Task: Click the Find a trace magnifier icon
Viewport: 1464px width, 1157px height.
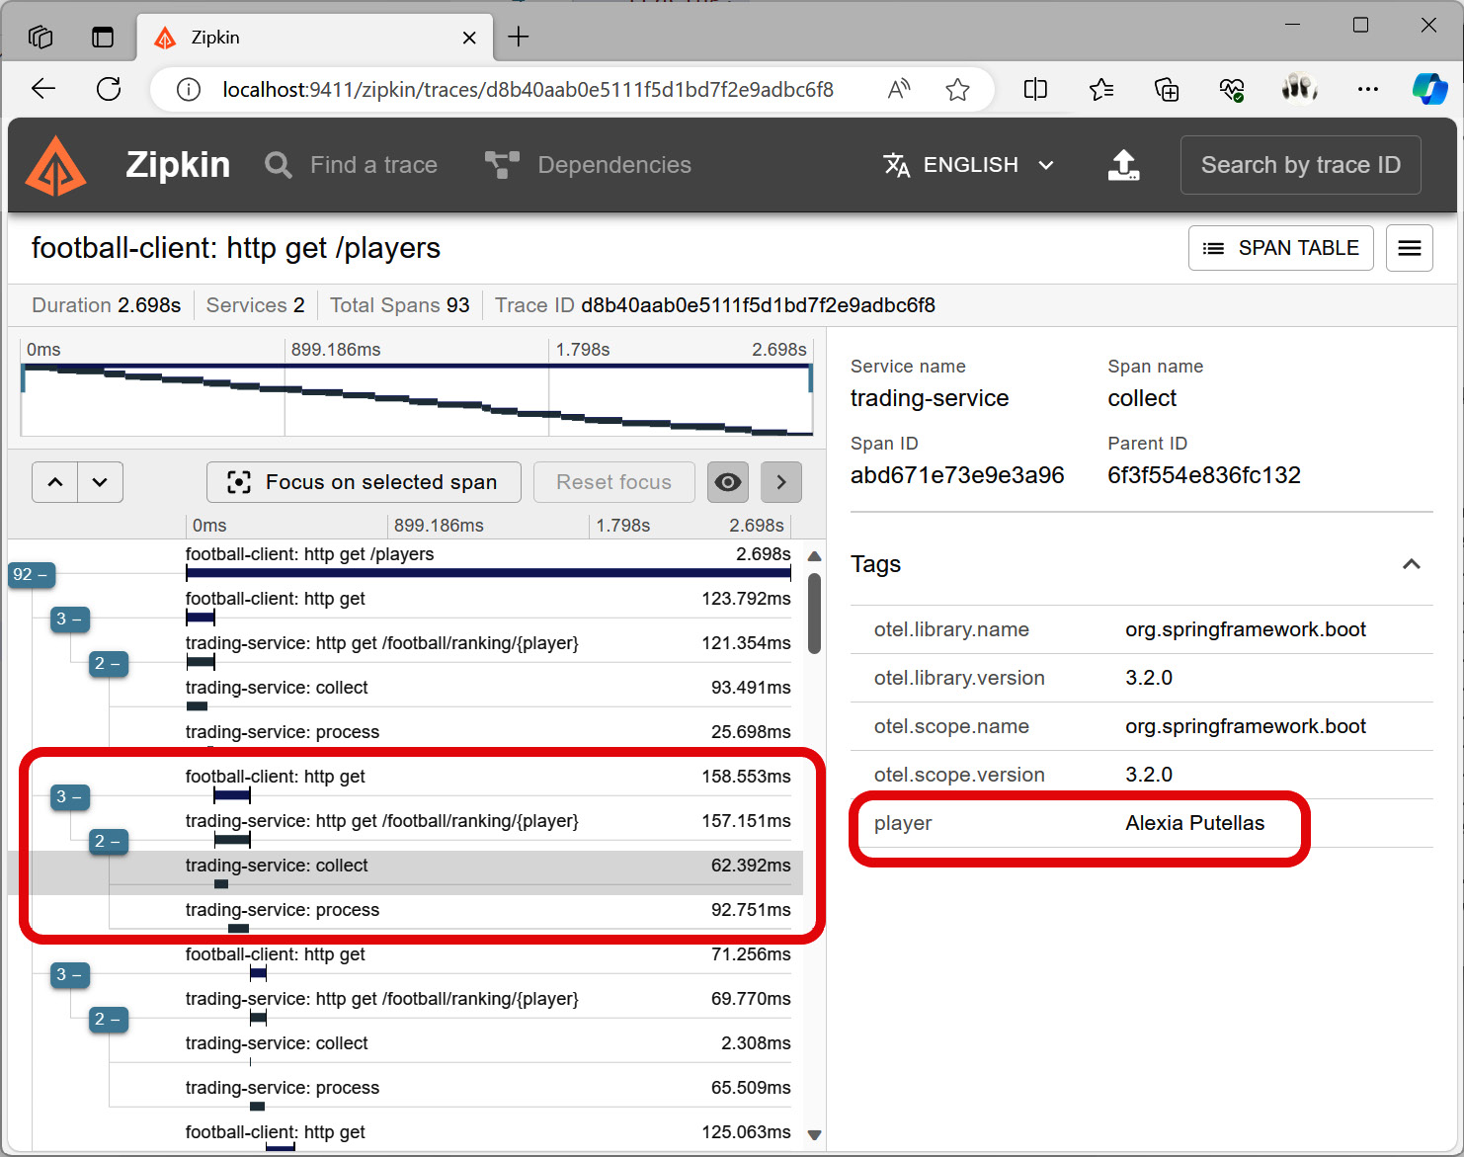Action: tap(279, 165)
